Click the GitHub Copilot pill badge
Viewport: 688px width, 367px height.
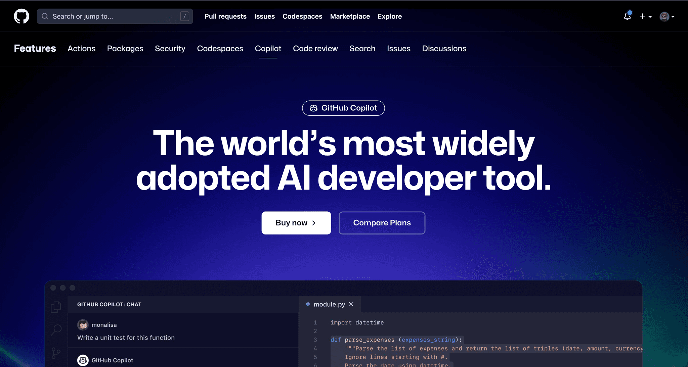(x=343, y=108)
